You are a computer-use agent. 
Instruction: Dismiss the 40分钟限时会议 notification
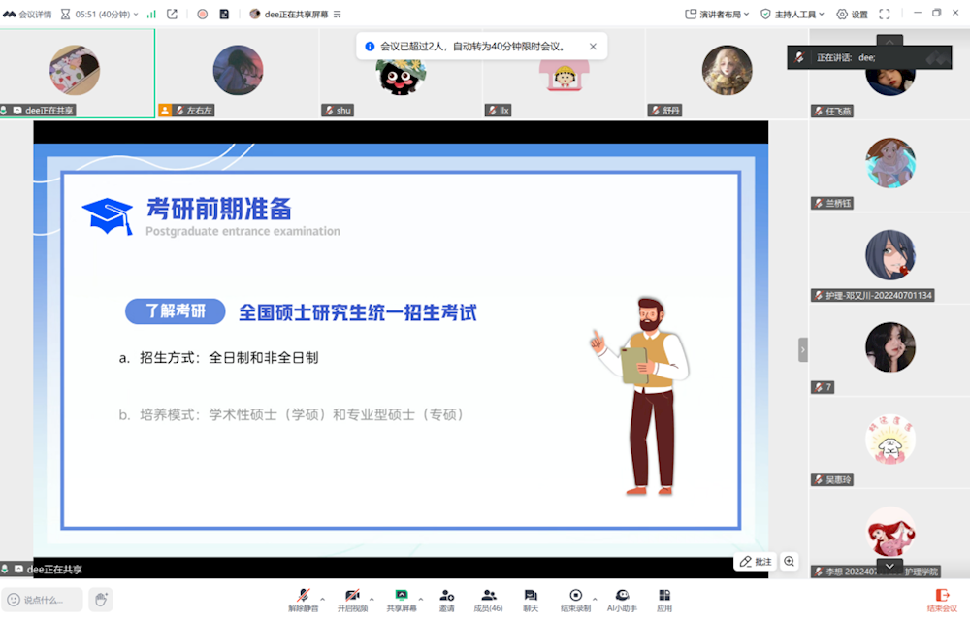593,46
